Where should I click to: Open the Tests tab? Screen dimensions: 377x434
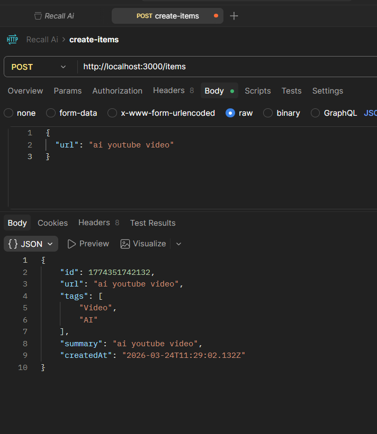[291, 91]
